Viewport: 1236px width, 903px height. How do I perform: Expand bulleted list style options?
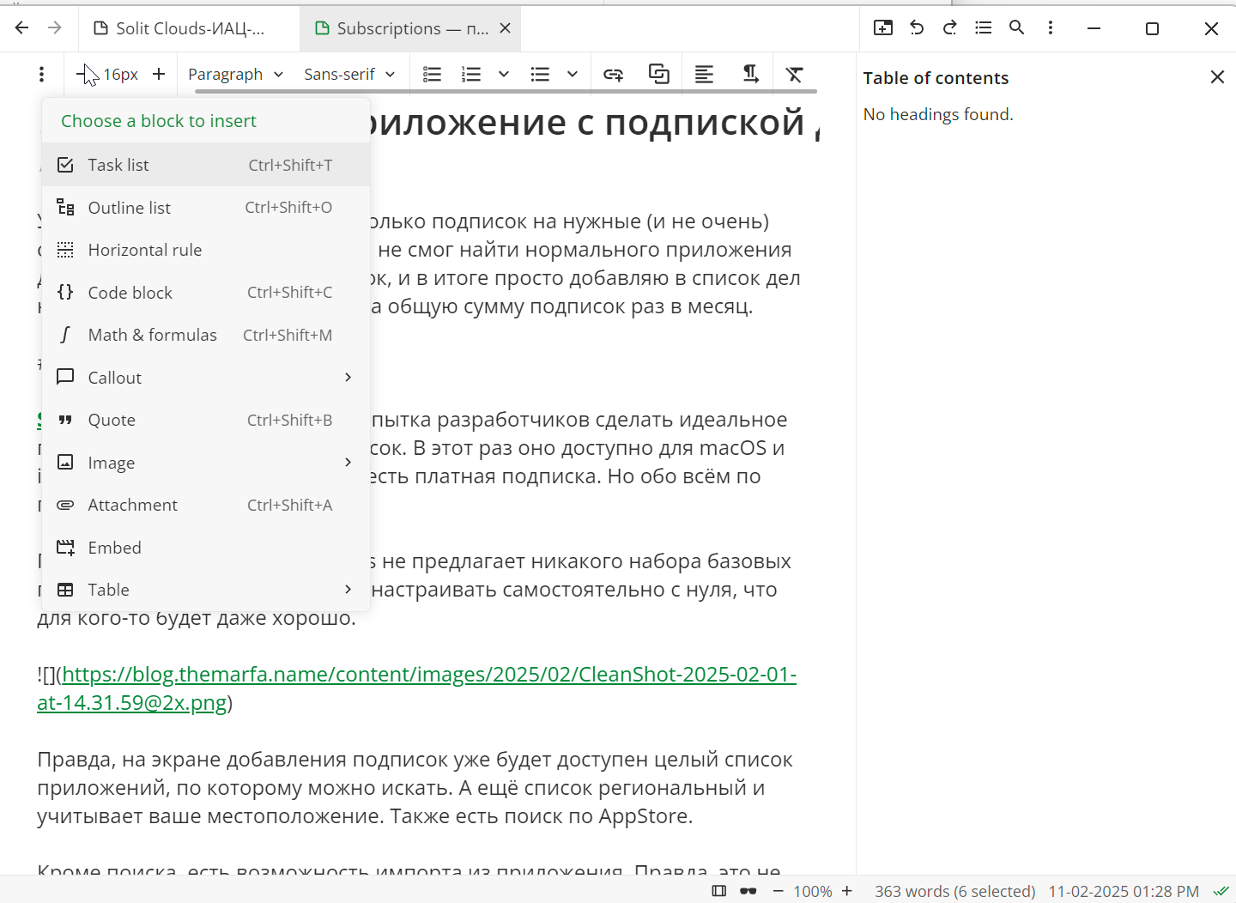(573, 75)
